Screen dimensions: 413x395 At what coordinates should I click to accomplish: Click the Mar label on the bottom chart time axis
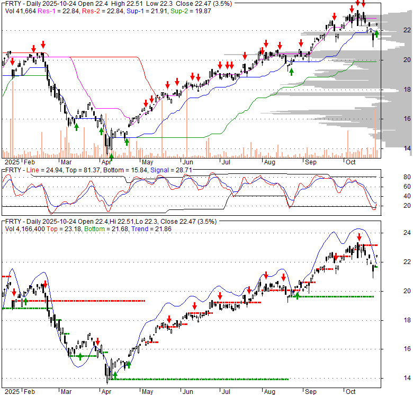tap(66, 392)
